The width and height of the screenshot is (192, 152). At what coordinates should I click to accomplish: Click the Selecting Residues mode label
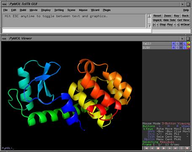(x=158, y=142)
